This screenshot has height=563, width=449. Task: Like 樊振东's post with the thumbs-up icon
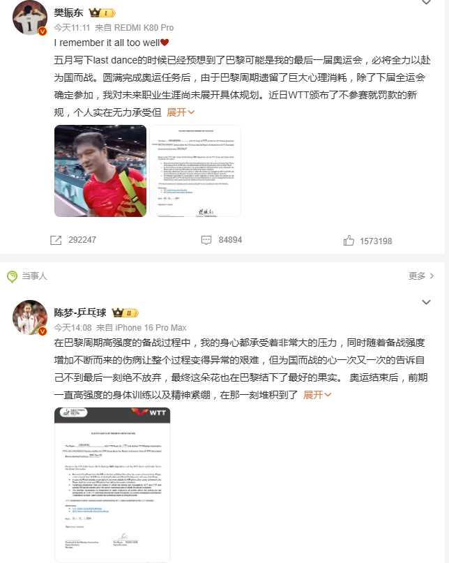point(349,241)
